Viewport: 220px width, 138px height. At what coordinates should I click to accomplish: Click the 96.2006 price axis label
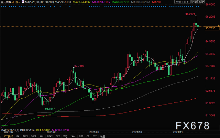210,17
